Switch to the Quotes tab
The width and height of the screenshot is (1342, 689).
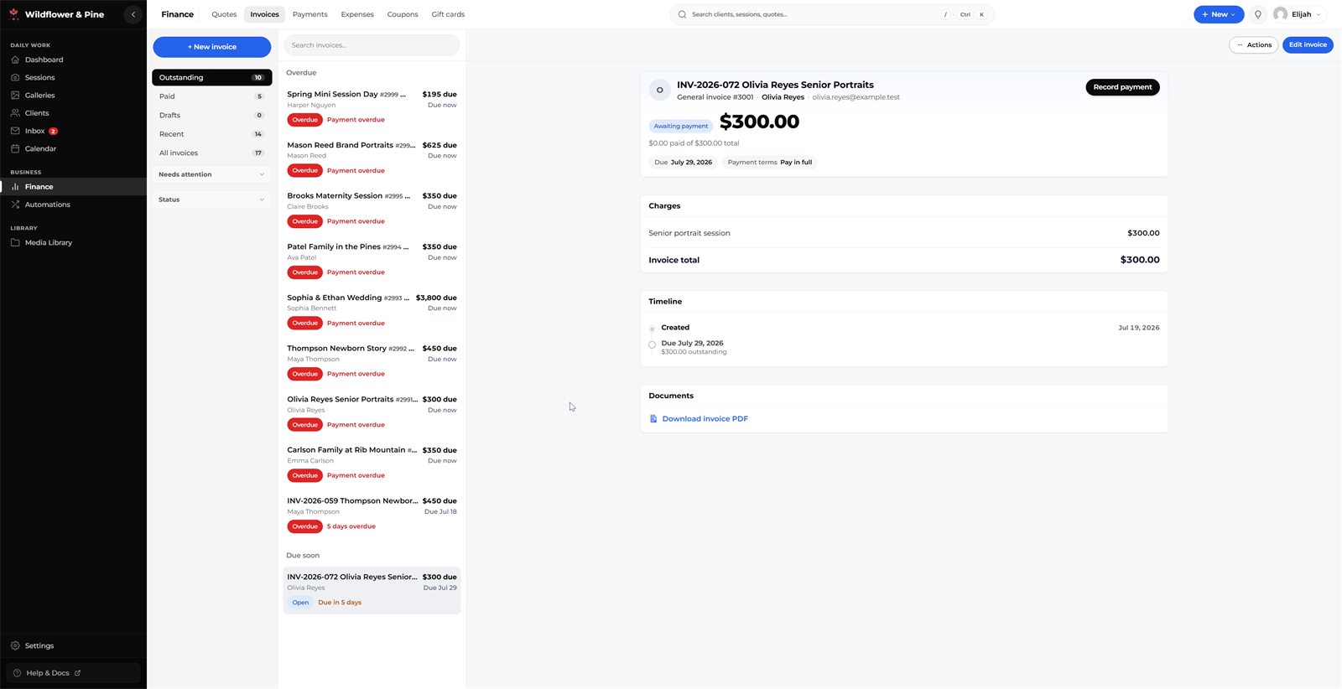tap(224, 14)
